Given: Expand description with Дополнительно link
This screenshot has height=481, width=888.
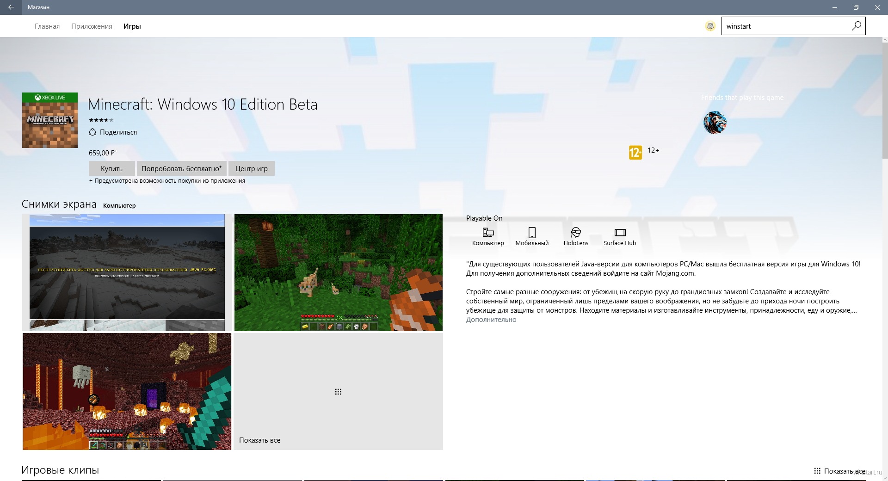Looking at the screenshot, I should [491, 320].
